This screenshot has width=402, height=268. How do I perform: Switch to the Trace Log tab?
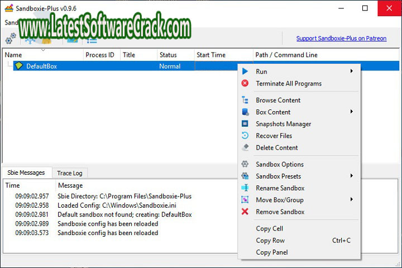[x=69, y=173]
